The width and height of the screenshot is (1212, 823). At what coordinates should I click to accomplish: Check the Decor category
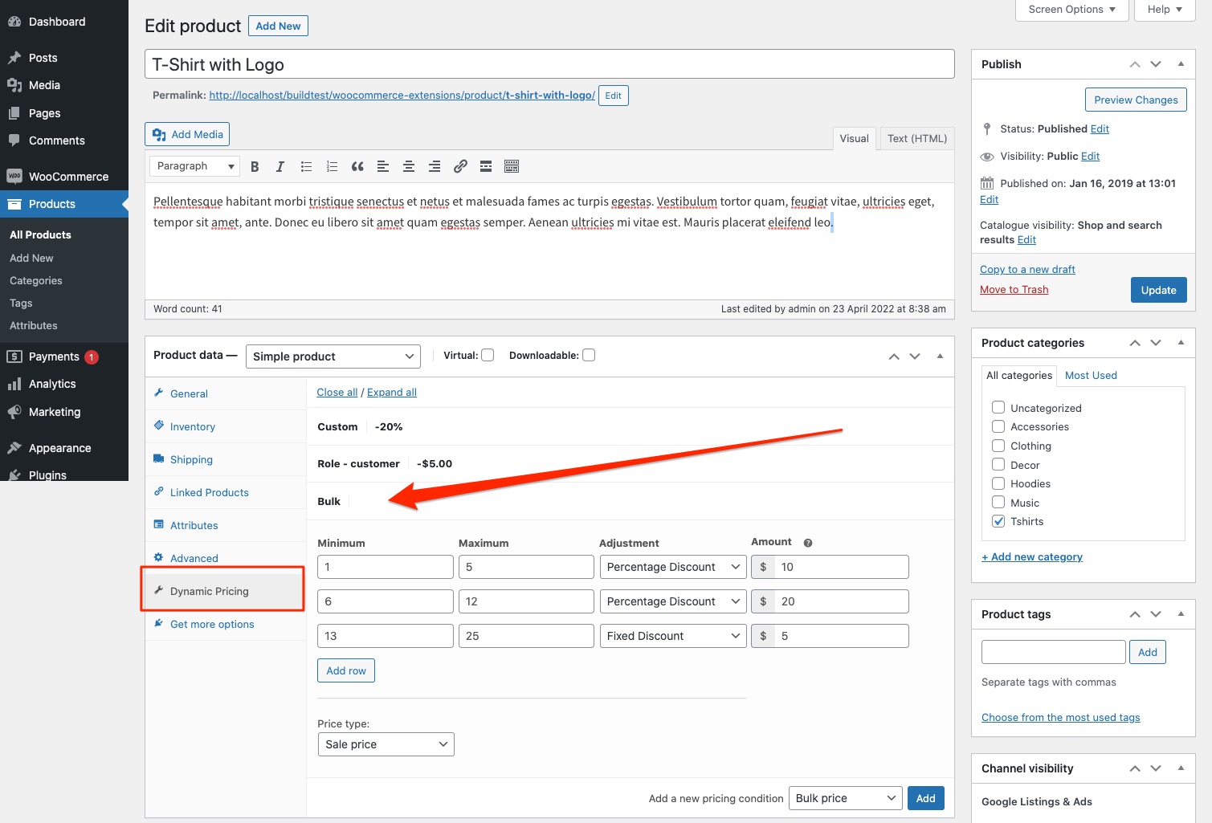pyautogui.click(x=998, y=464)
